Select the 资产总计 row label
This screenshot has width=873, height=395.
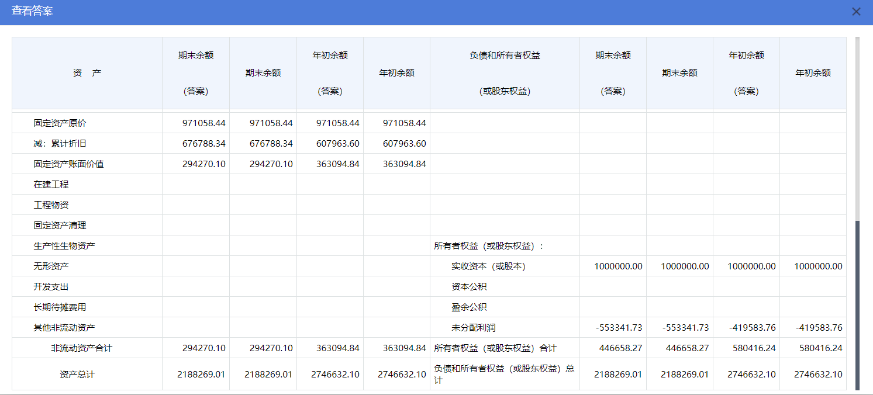[77, 375]
